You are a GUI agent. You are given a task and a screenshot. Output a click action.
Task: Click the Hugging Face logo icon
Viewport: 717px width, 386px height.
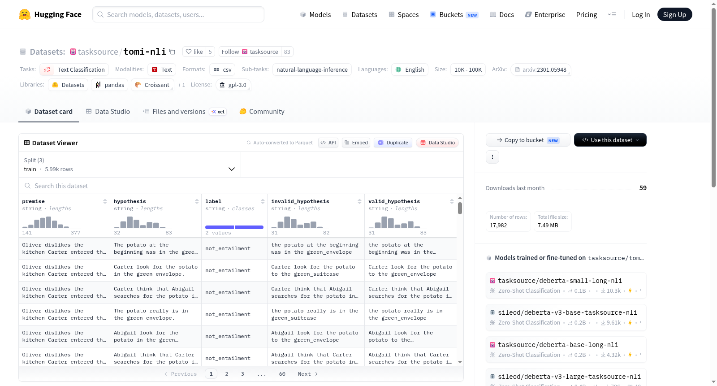(x=25, y=14)
